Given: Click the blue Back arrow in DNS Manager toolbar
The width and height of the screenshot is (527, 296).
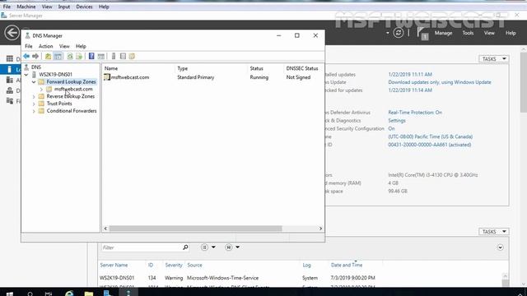Looking at the screenshot, I should click(26, 56).
